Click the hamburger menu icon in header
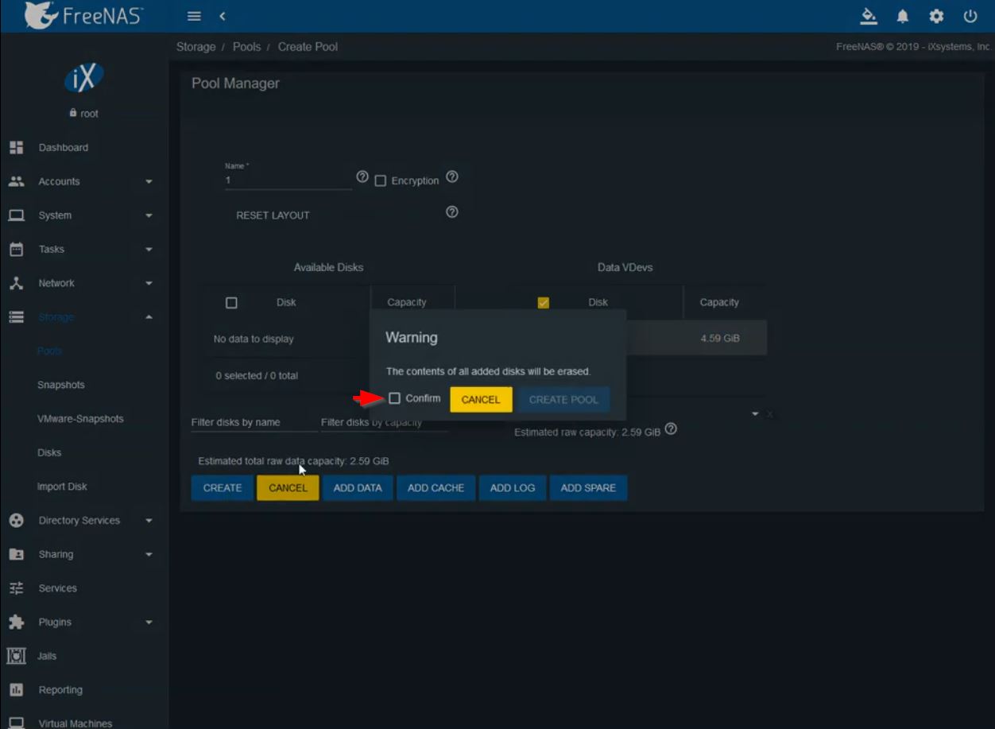Image resolution: width=995 pixels, height=729 pixels. (194, 16)
